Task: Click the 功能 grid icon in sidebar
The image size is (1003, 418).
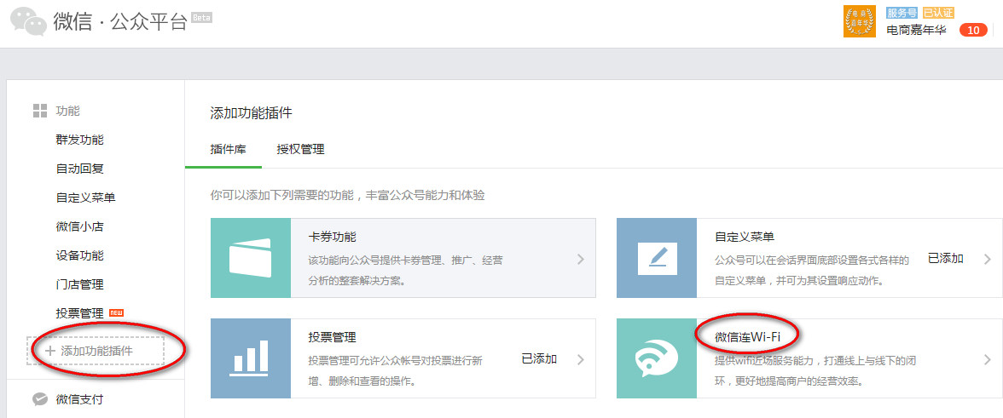Action: click(39, 111)
